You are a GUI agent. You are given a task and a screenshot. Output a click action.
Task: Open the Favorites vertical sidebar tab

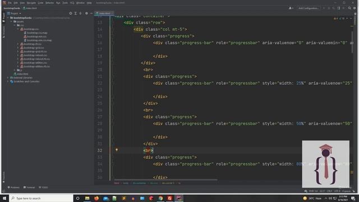[x=4, y=177]
